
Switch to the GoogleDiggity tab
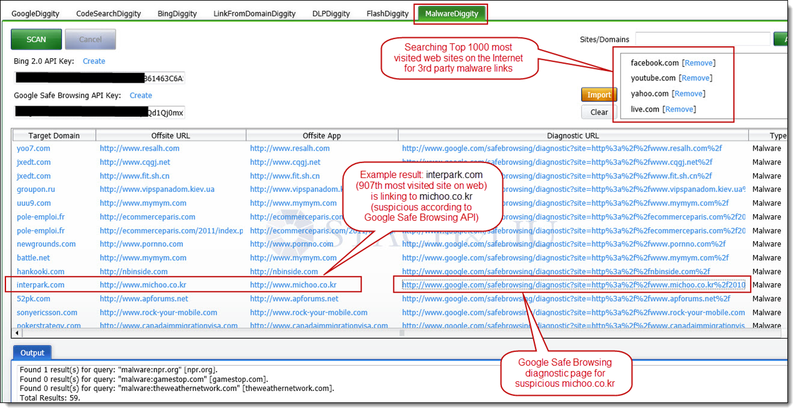(34, 13)
